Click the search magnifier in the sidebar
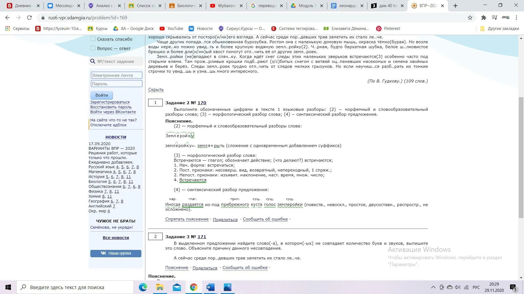Image resolution: width=524 pixels, height=294 pixels. pyautogui.click(x=93, y=62)
